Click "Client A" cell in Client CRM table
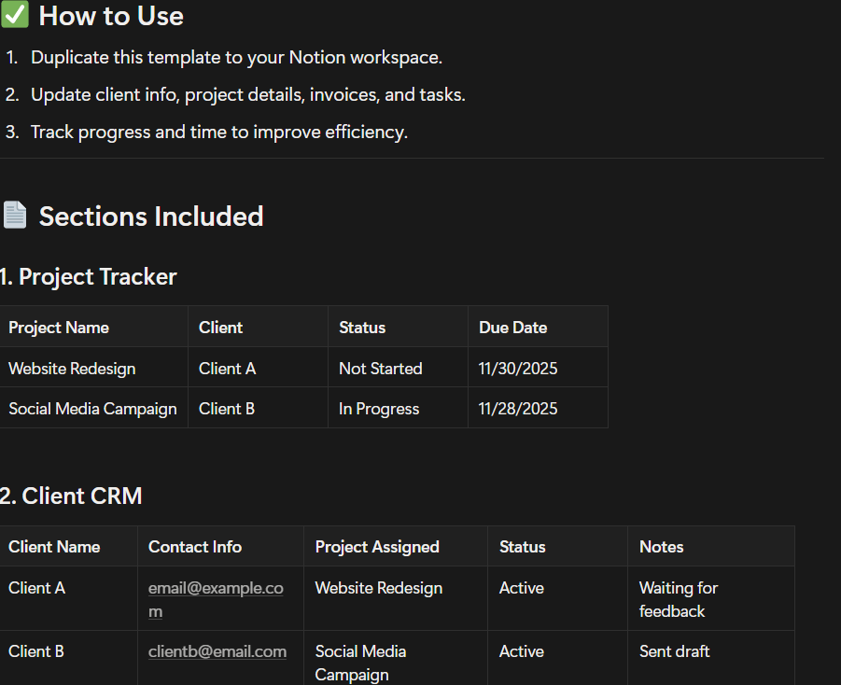 (x=69, y=598)
